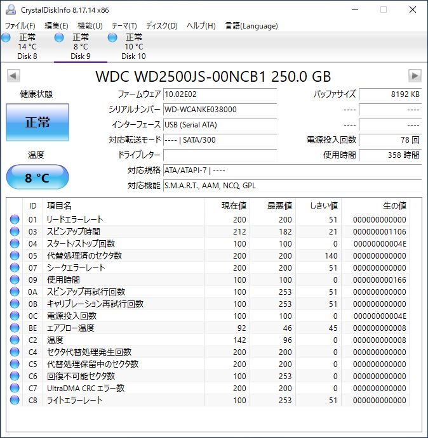Select the エアフロー温度 row name
Screen dimensions: 428x438
(70, 328)
